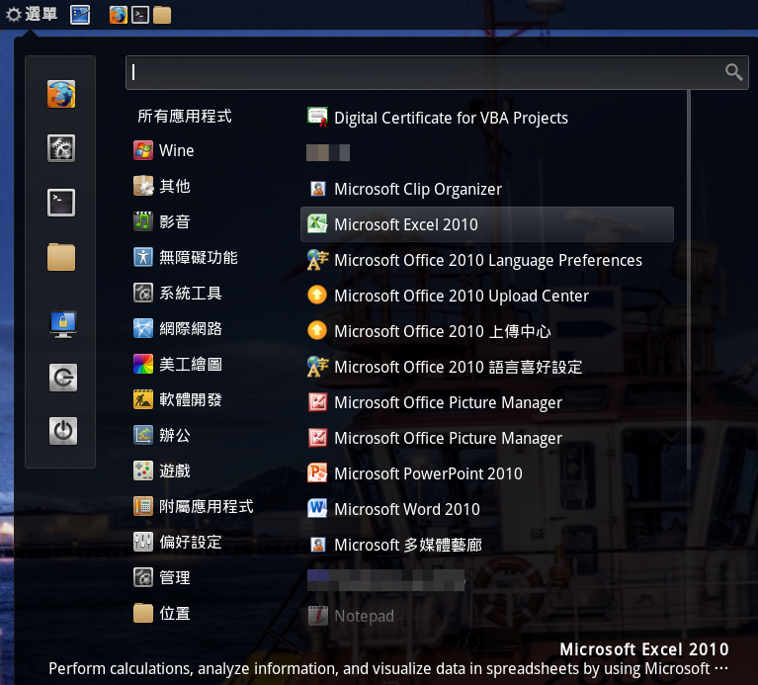758x685 pixels.
Task: Open folder launcher on top panel
Action: point(162,15)
